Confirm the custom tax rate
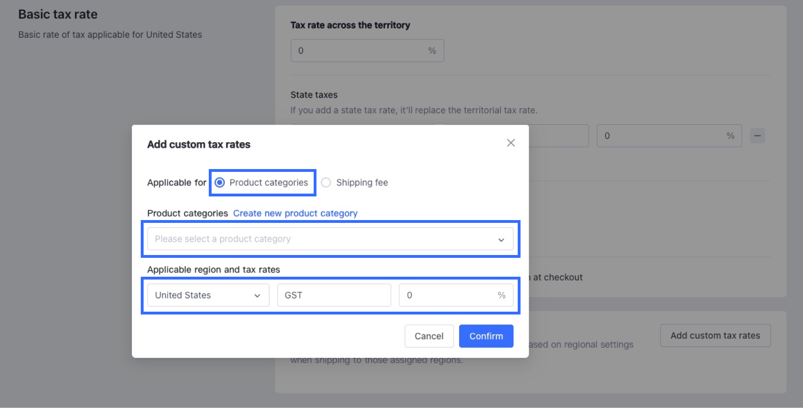The width and height of the screenshot is (803, 408). [x=486, y=336]
